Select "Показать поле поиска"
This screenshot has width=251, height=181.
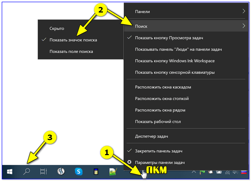[x=71, y=51]
